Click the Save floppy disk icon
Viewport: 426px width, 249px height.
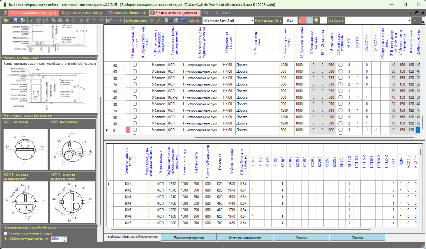click(x=16, y=21)
